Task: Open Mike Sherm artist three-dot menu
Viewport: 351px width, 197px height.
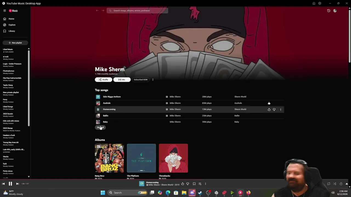Action: pos(153,80)
